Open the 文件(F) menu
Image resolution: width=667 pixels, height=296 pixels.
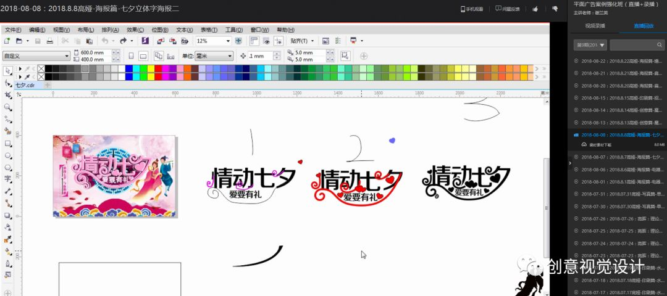tap(13, 30)
